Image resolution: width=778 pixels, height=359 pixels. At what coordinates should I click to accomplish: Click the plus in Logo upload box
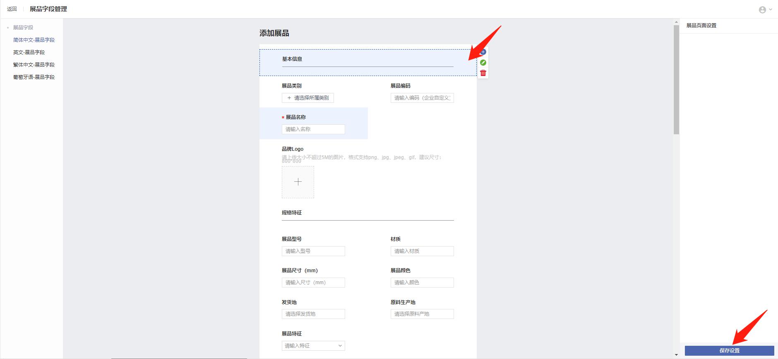tap(298, 182)
